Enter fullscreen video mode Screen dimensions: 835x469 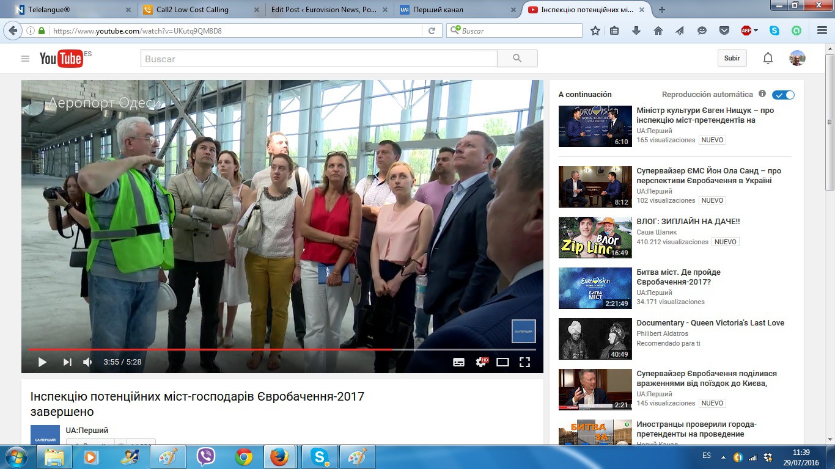(x=524, y=362)
